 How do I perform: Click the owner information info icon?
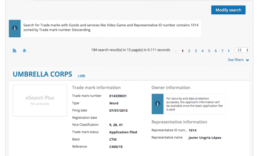[158, 104]
